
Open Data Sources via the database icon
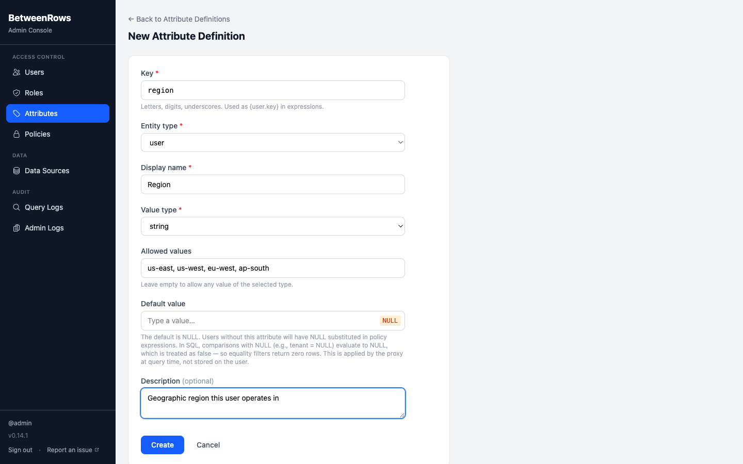tap(17, 171)
